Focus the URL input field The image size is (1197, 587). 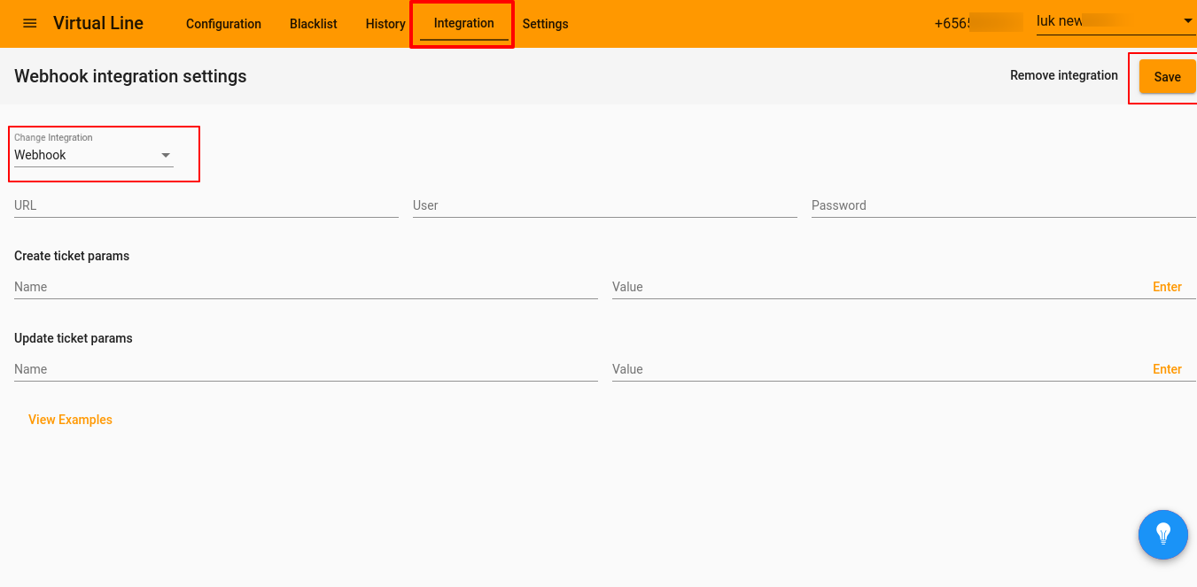coord(206,205)
